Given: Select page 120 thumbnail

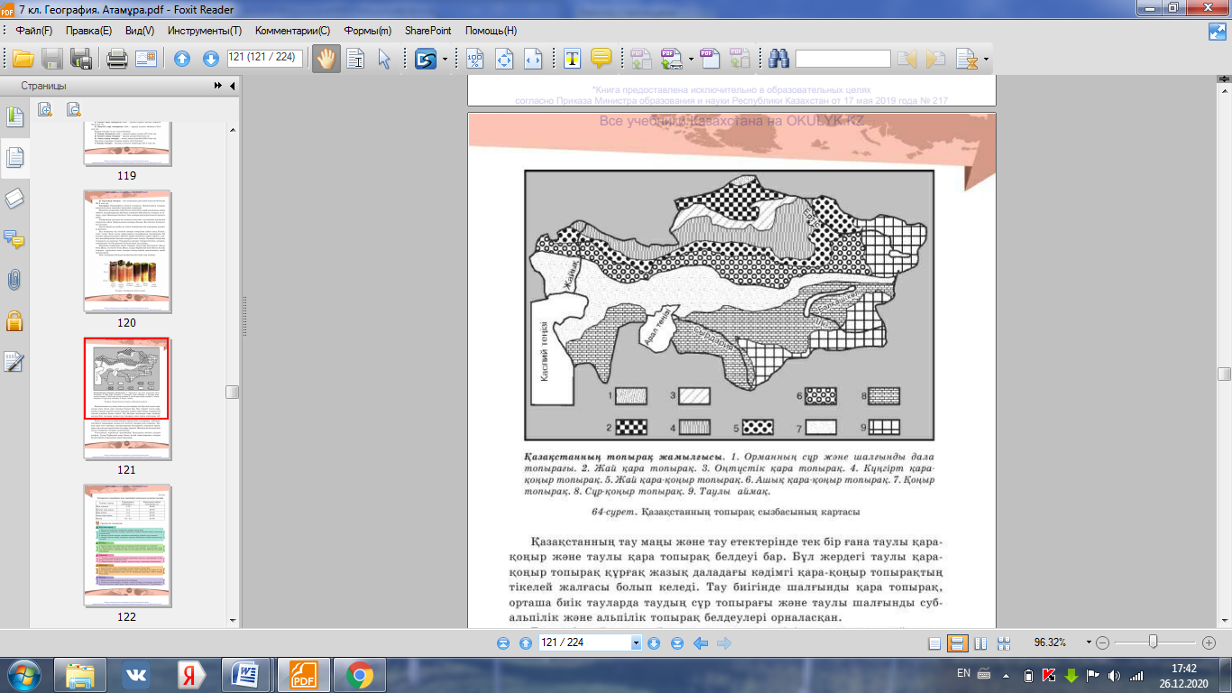Looking at the screenshot, I should pyautogui.click(x=126, y=250).
